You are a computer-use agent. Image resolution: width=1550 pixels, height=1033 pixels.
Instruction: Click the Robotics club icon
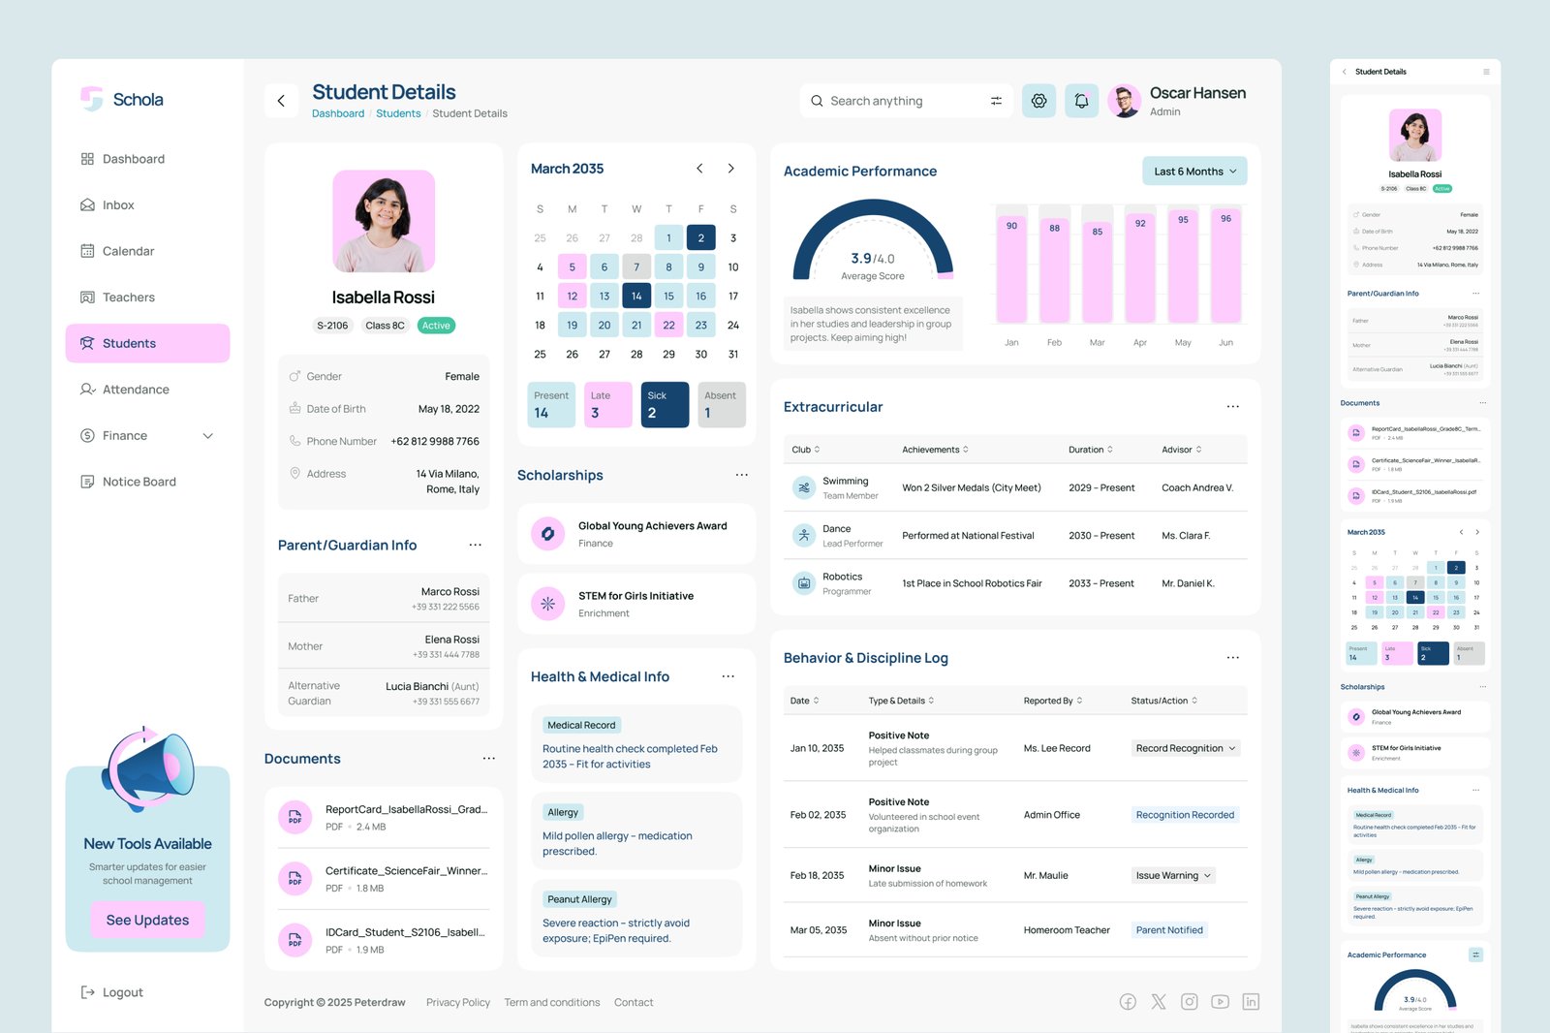coord(803,582)
